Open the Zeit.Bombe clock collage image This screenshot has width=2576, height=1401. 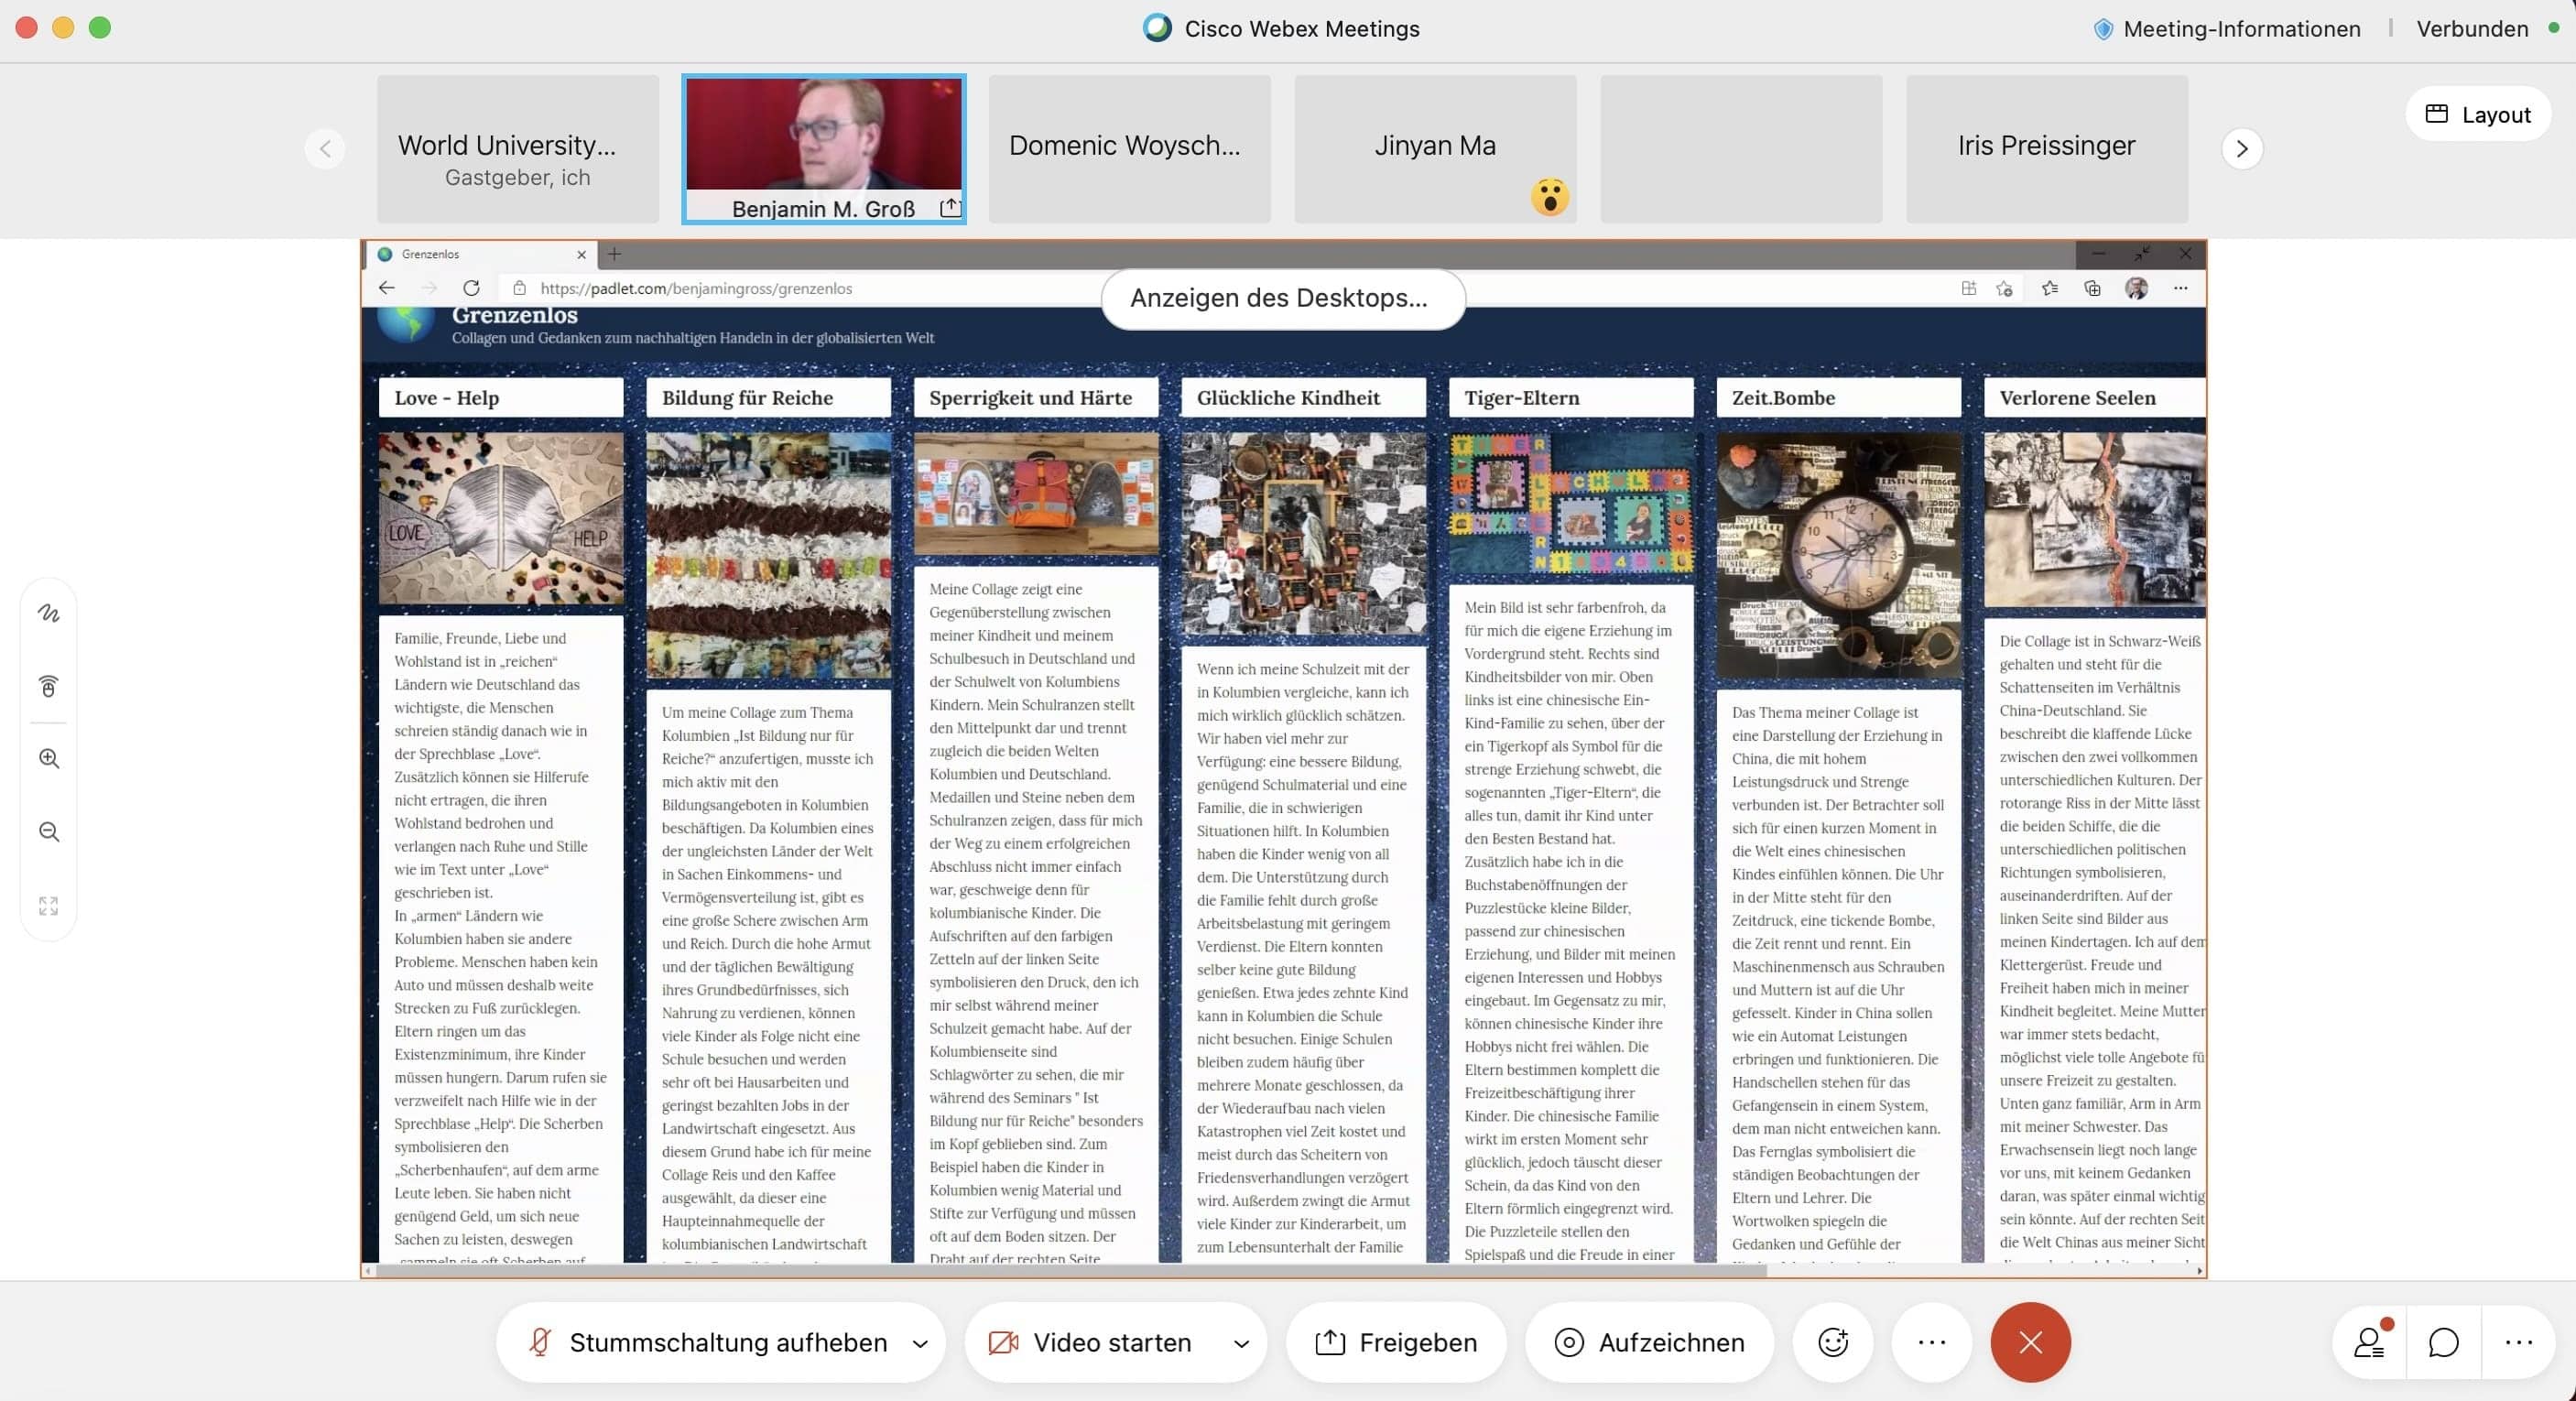pos(1838,555)
